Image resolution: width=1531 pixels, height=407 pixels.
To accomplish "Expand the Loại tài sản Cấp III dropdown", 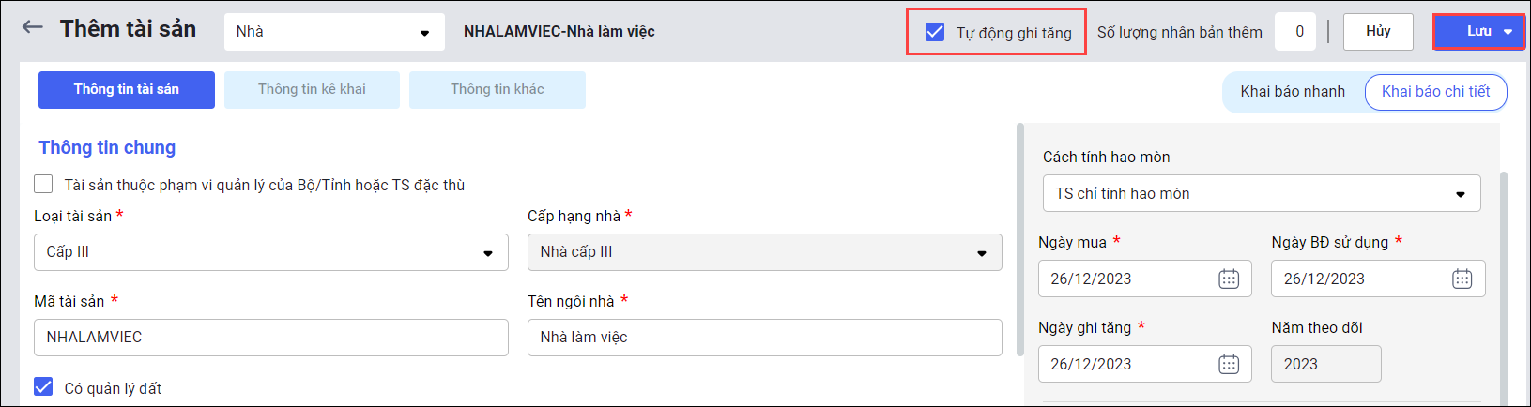I will (487, 253).
